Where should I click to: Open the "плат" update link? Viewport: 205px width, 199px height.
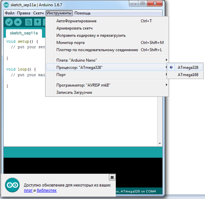pyautogui.click(x=28, y=190)
